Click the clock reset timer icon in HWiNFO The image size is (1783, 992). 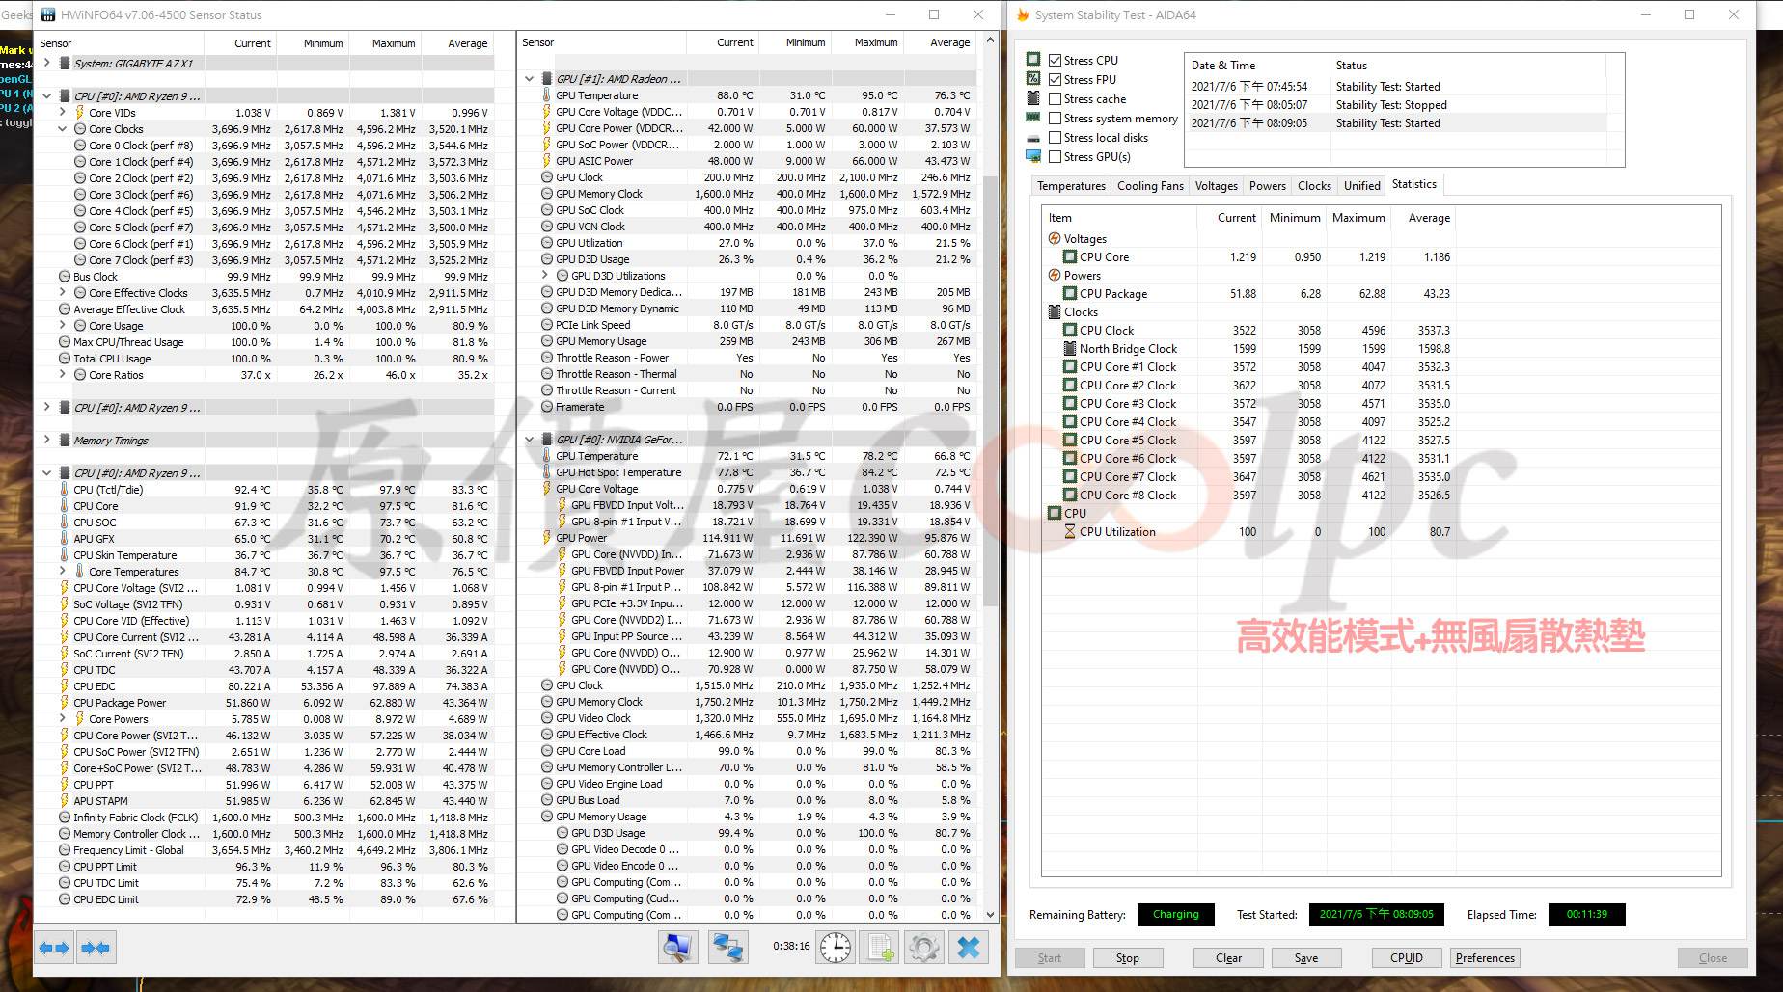coord(836,948)
